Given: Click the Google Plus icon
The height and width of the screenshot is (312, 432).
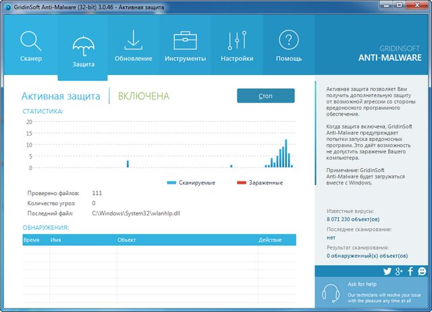Looking at the screenshot, I should tap(399, 271).
